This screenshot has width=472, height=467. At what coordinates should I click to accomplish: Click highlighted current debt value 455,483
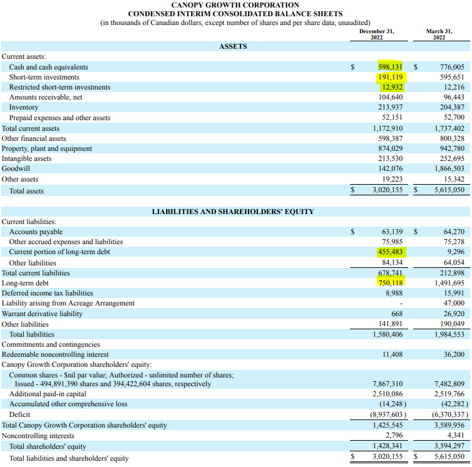[x=391, y=252]
